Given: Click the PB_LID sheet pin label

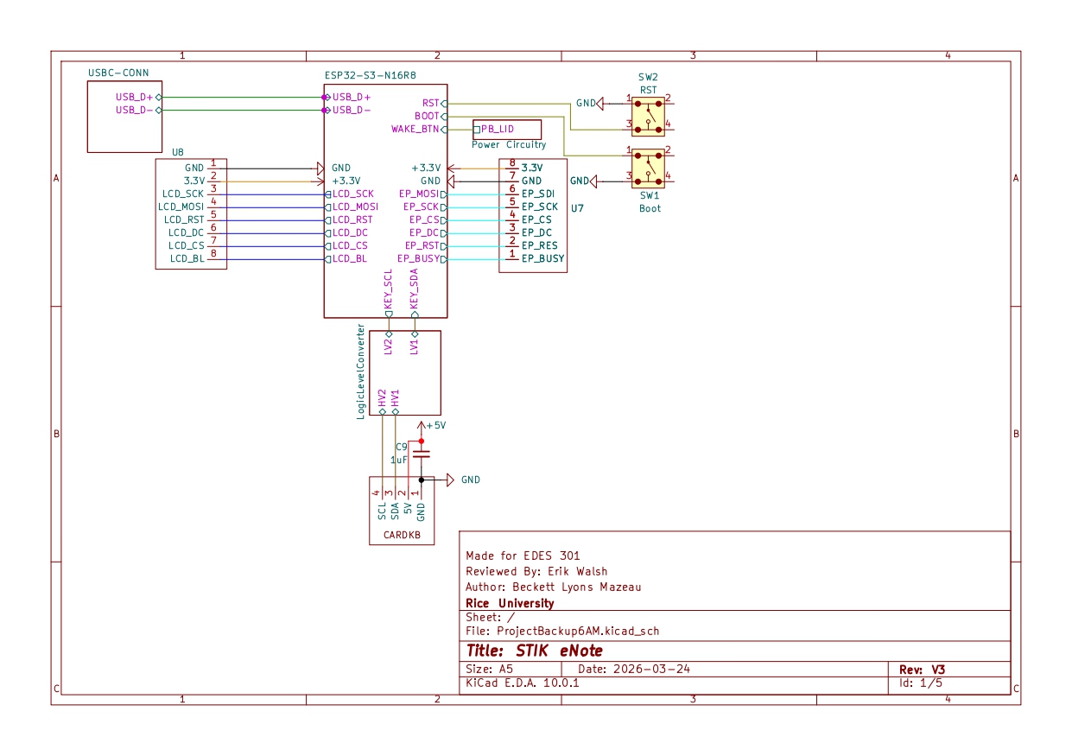Looking at the screenshot, I should tap(498, 129).
